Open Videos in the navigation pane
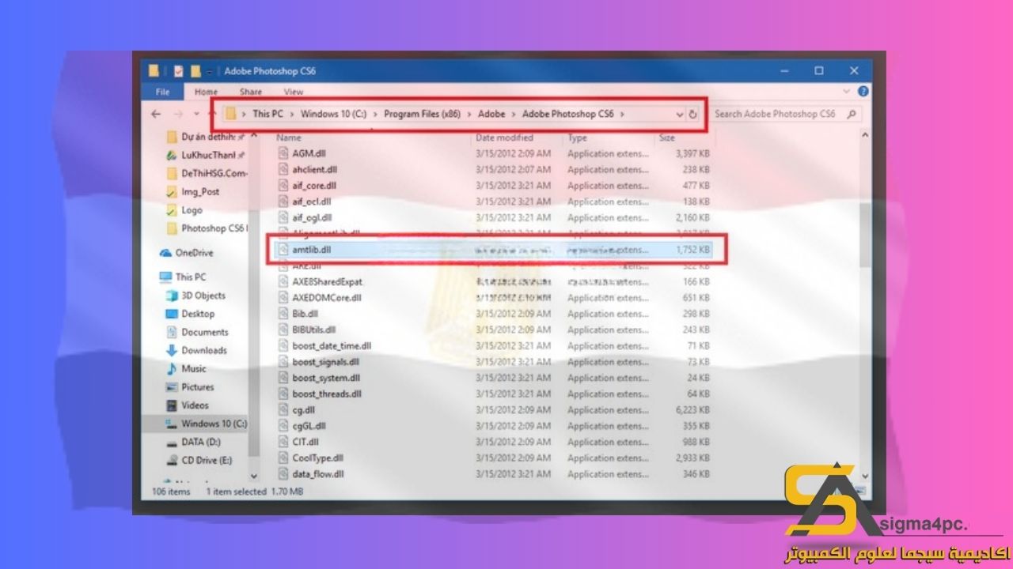This screenshot has width=1013, height=569. (188, 405)
